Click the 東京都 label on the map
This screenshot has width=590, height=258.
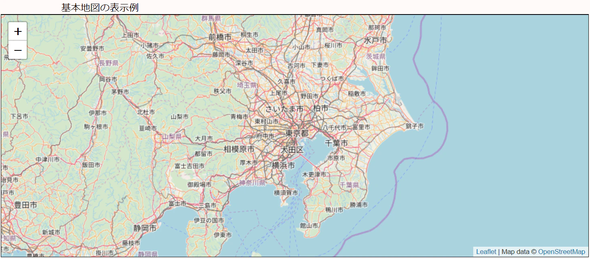click(x=297, y=133)
